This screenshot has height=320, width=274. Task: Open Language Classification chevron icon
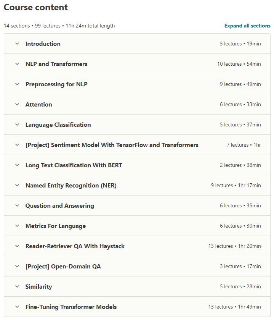[x=17, y=124]
